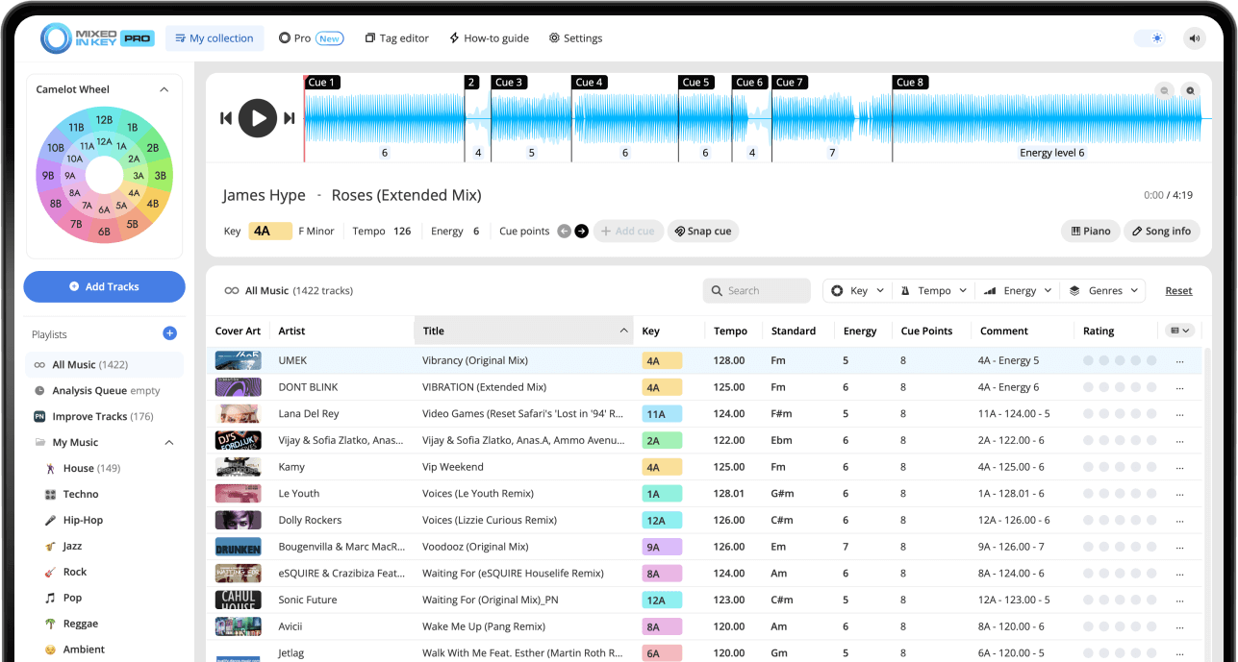Select 8A on the Camelot Wheel
This screenshot has width=1238, height=662.
pyautogui.click(x=74, y=193)
